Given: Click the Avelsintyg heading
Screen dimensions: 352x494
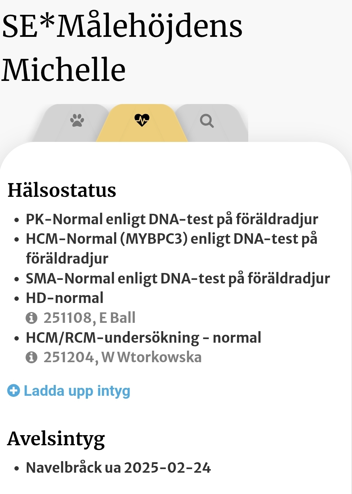Looking at the screenshot, I should tap(56, 439).
